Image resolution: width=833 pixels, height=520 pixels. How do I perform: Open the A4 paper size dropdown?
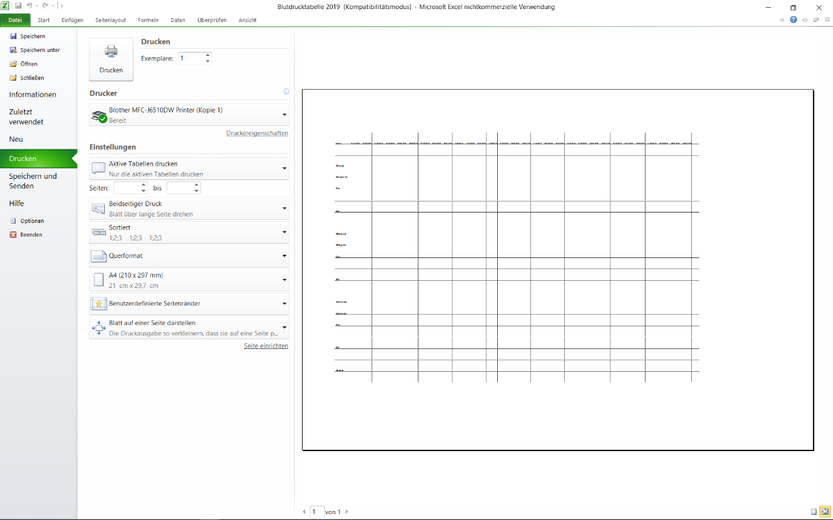click(x=189, y=280)
